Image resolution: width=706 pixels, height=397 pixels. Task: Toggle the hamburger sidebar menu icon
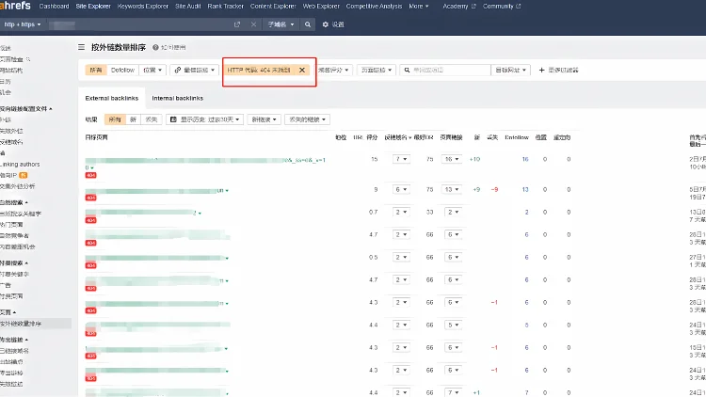tap(82, 47)
